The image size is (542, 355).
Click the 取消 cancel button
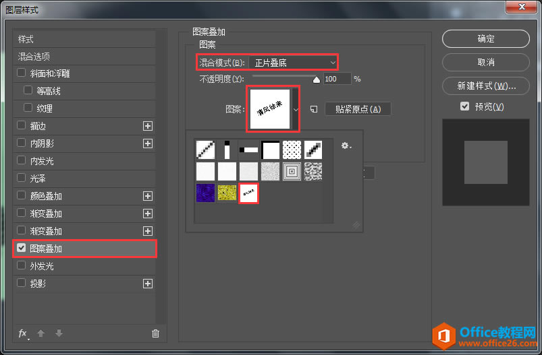pyautogui.click(x=486, y=62)
